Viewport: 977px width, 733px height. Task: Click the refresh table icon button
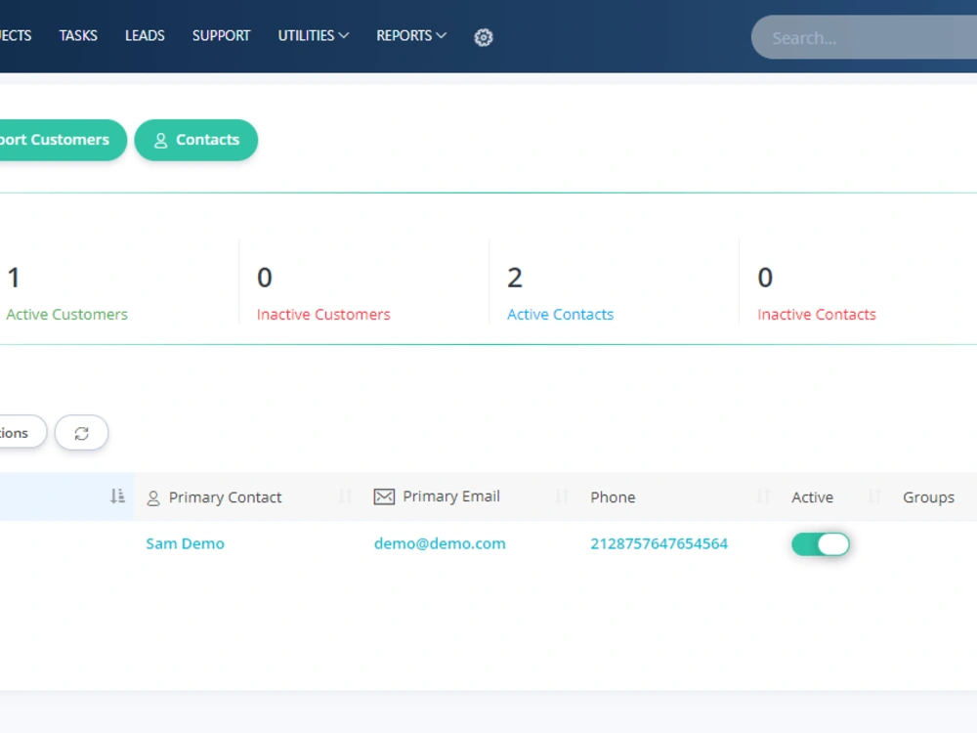[x=82, y=433]
